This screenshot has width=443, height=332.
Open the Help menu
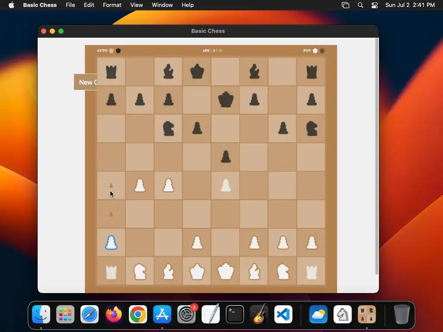tap(188, 5)
